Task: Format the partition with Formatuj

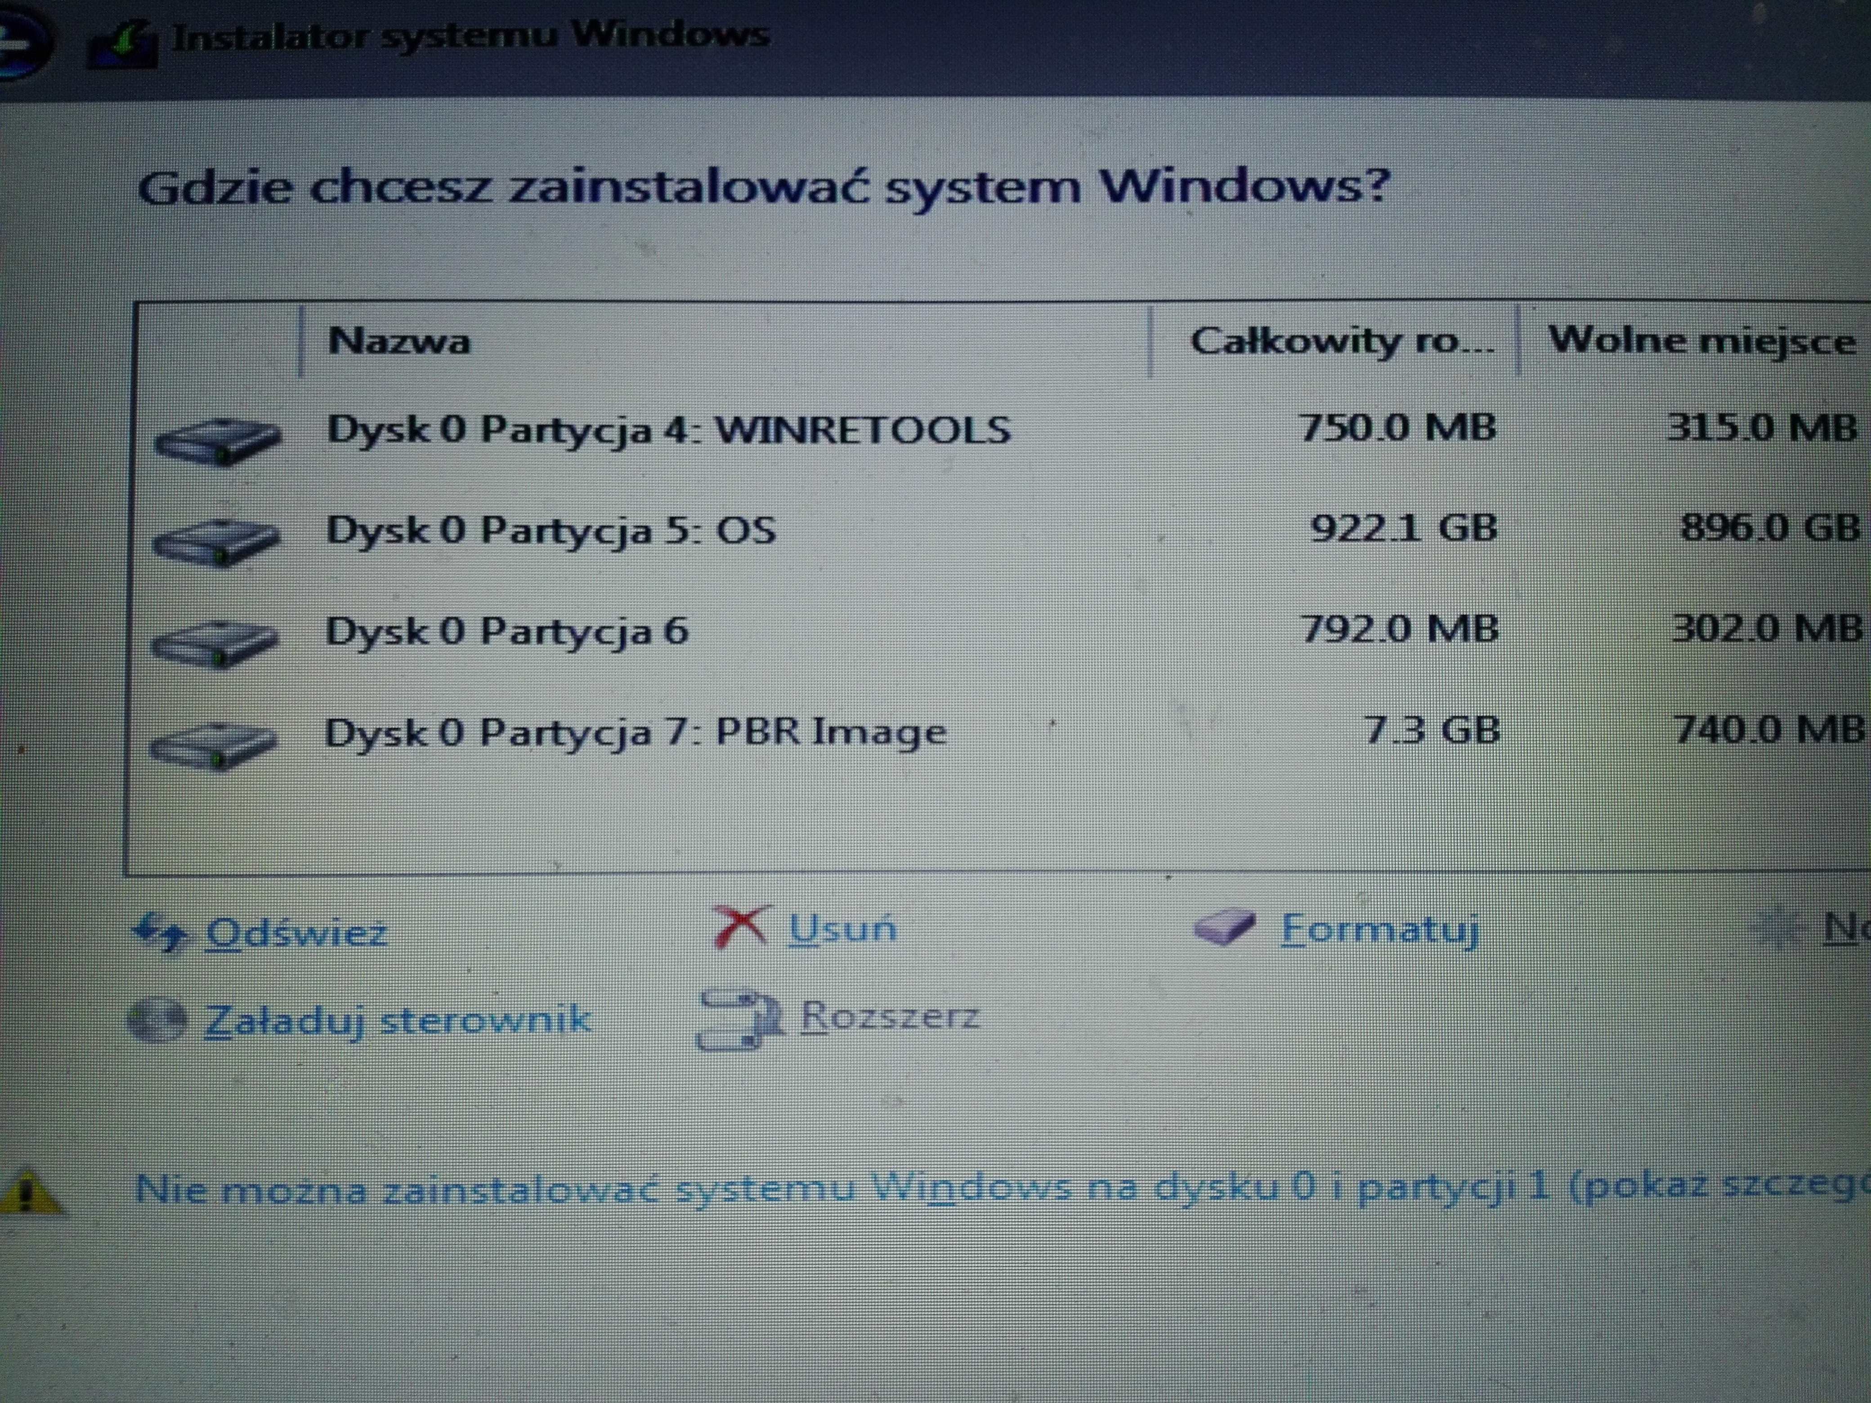Action: pos(1380,929)
